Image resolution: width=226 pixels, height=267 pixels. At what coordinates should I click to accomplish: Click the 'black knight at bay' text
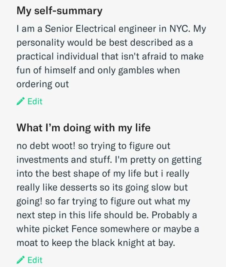[x=133, y=243]
